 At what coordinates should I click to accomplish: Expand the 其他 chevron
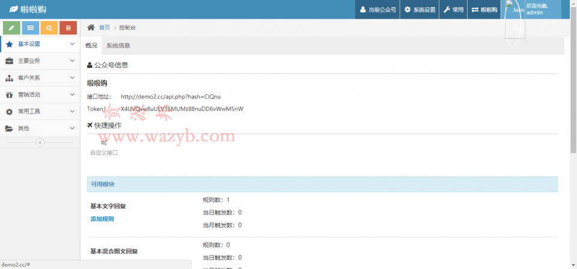click(72, 128)
